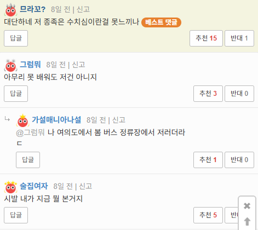Close the floating widget with X icon
258x230 pixels.
click(x=247, y=206)
